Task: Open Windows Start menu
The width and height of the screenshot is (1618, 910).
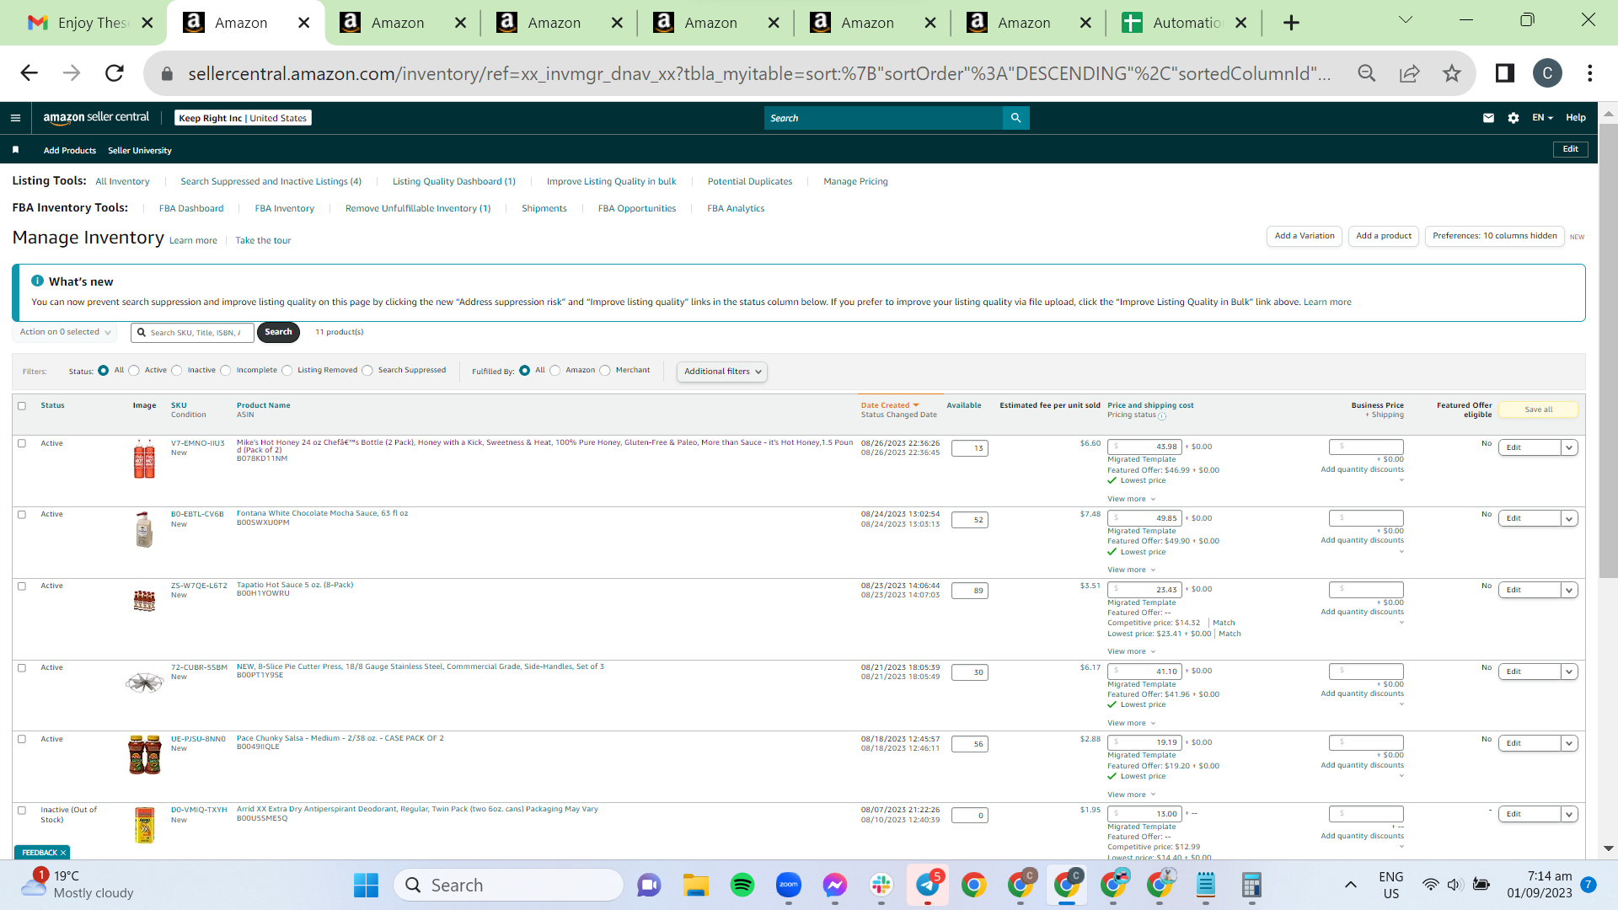Action: [x=366, y=885]
